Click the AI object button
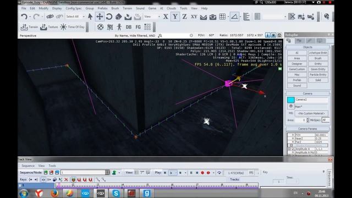The image size is (352, 198). click(x=297, y=53)
